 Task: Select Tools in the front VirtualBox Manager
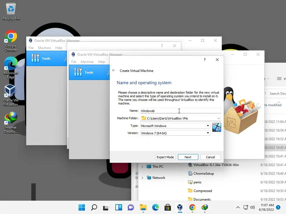(89, 72)
